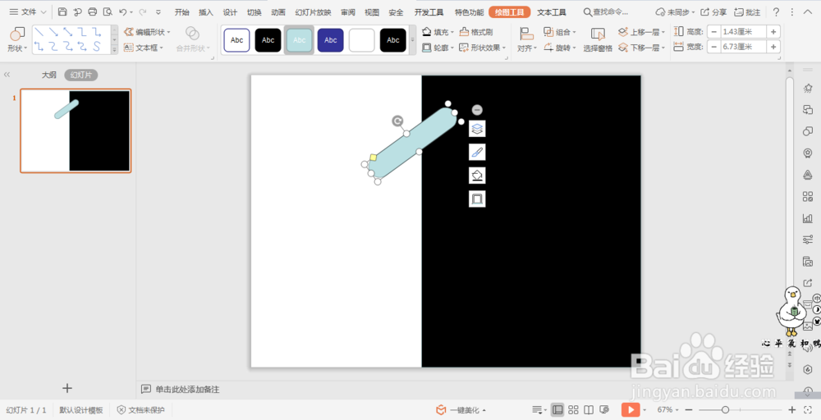The image size is (821, 420).
Task: Increase height with the plus stepper
Action: (x=773, y=32)
